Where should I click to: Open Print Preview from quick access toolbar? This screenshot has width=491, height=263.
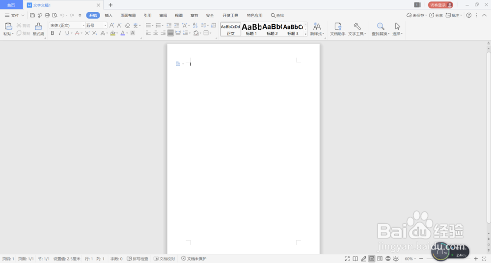tap(55, 15)
